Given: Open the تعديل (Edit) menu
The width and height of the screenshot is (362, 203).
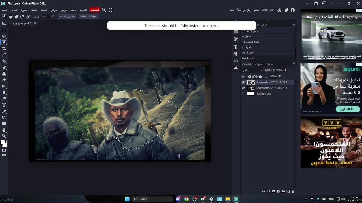Looking at the screenshot, I should (x=14, y=10).
